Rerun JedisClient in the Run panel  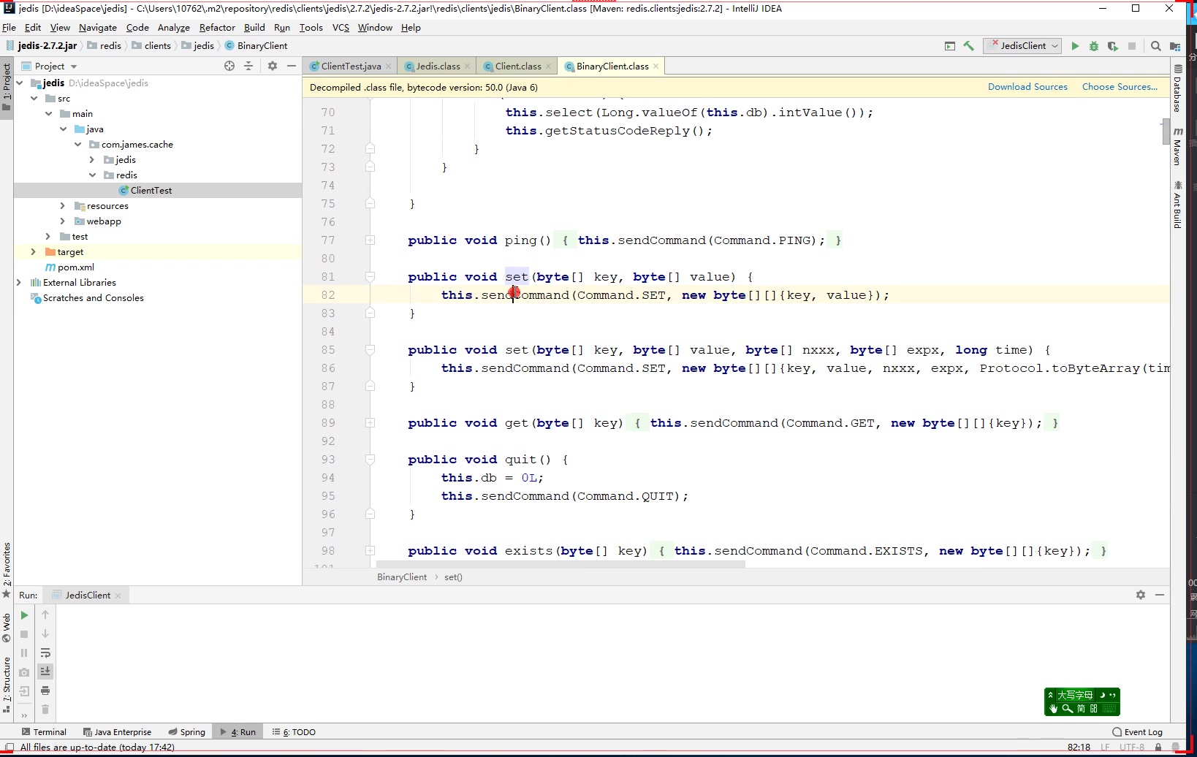pyautogui.click(x=24, y=615)
